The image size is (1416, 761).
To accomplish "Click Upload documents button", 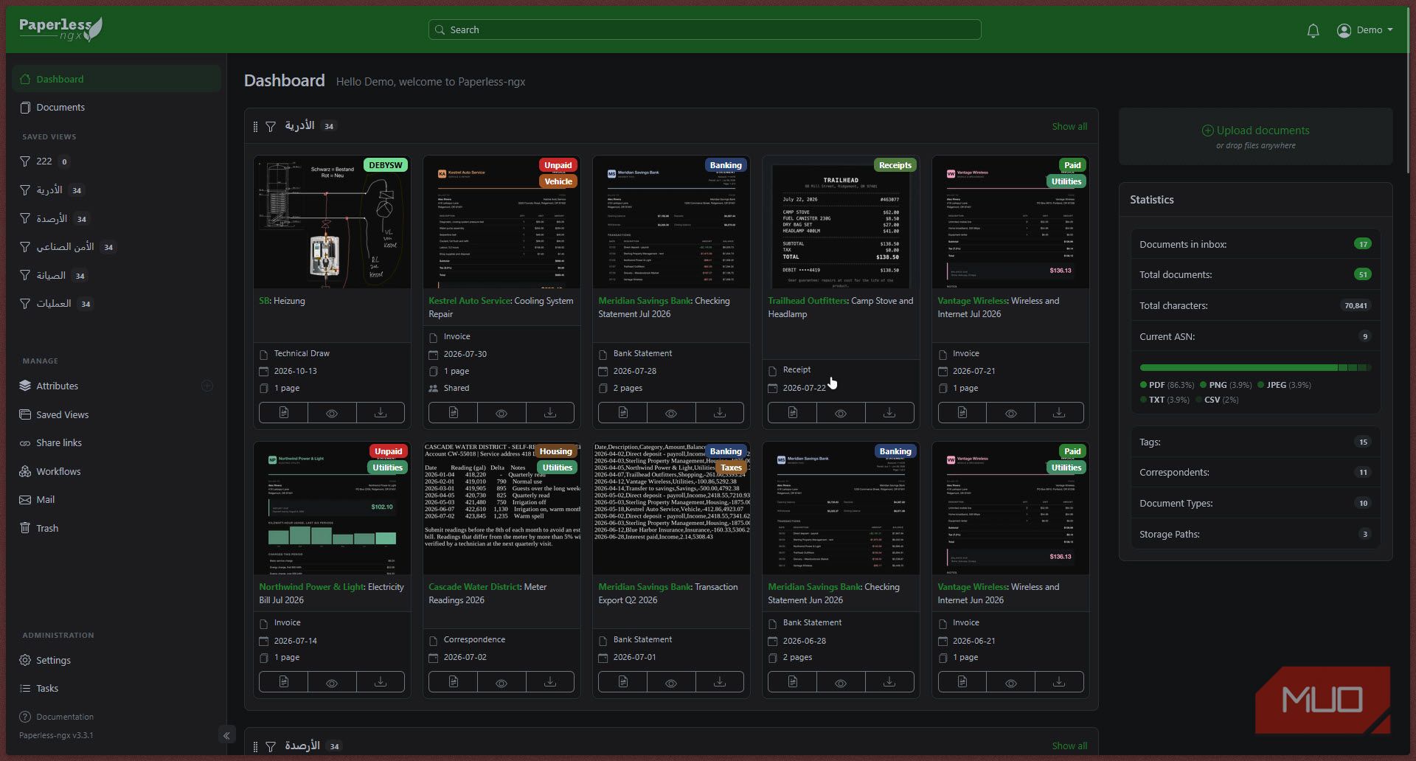I will [1255, 131].
